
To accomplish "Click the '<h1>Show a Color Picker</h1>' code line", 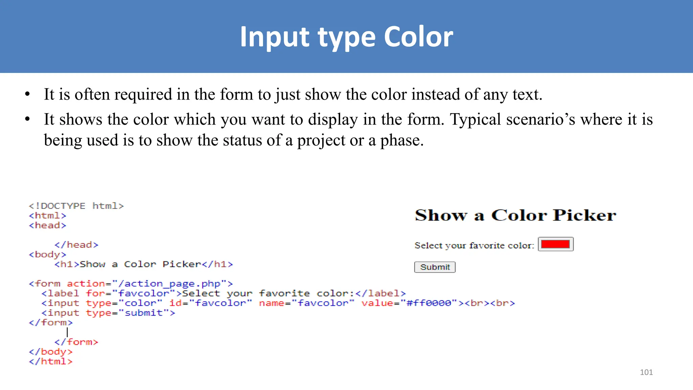I will pos(144,264).
